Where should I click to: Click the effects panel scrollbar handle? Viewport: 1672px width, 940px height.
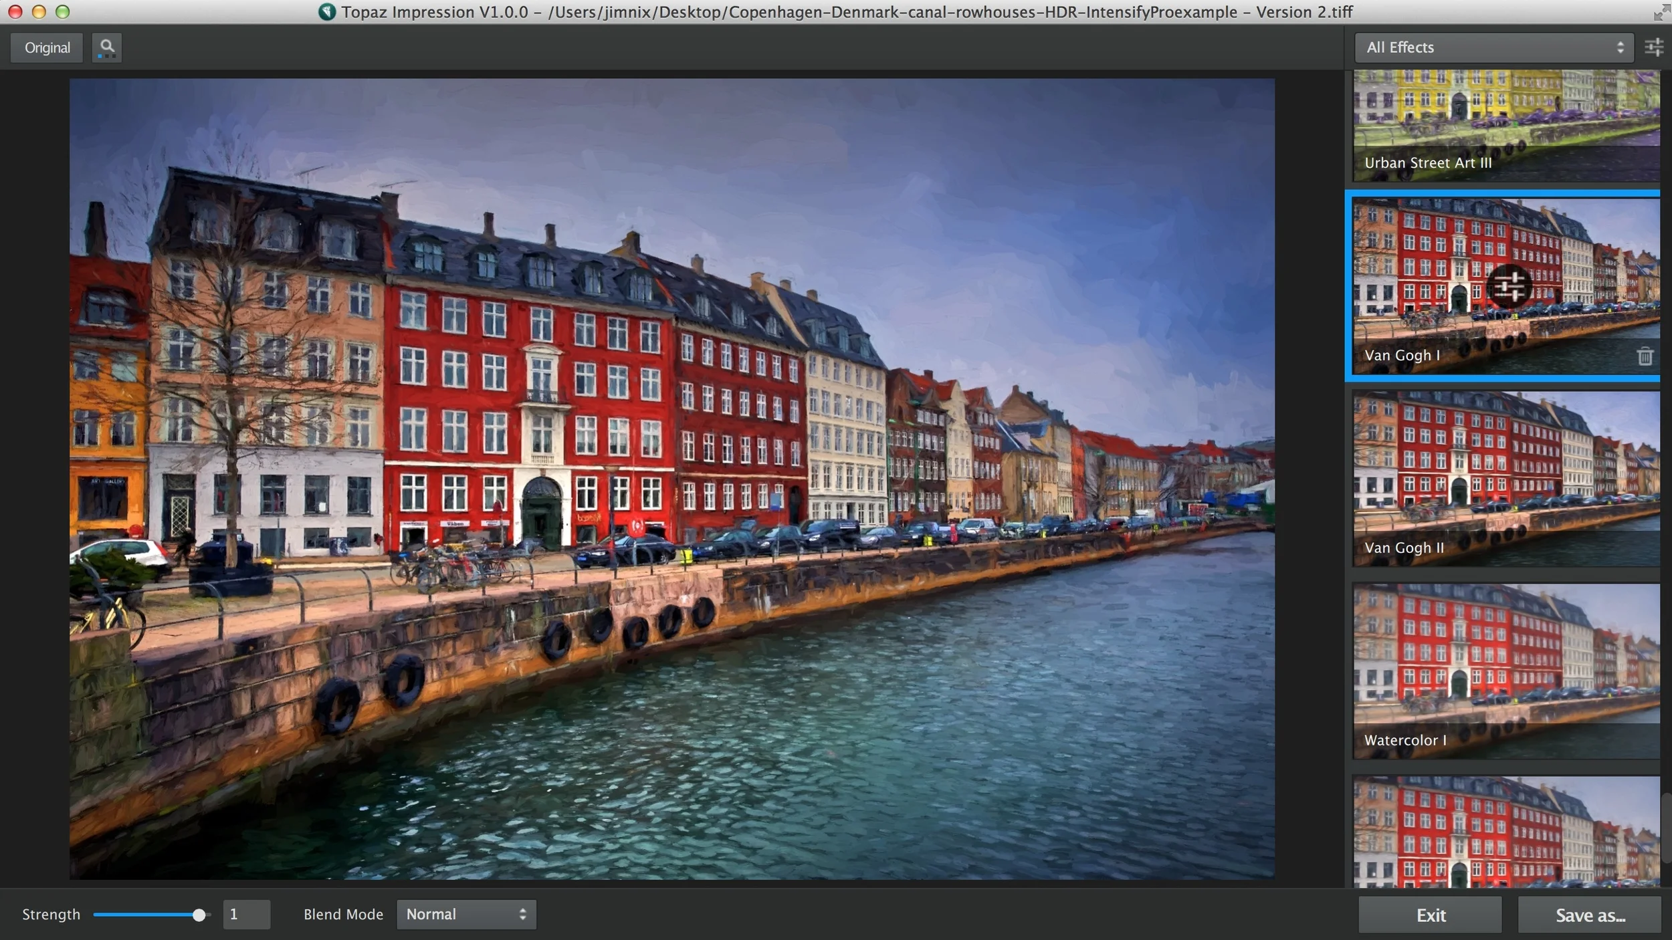(x=1666, y=828)
